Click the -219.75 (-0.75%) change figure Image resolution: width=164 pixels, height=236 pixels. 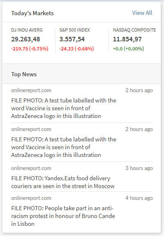click(x=30, y=49)
